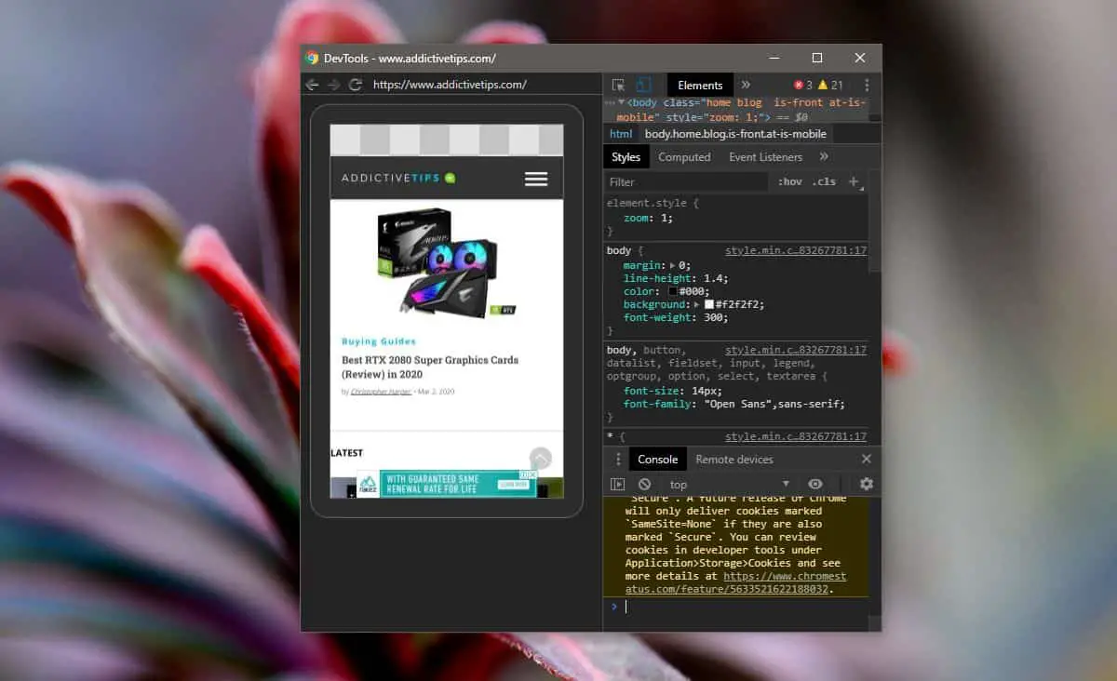Toggle the :hov element state panel
This screenshot has height=681, width=1117.
pyautogui.click(x=790, y=182)
